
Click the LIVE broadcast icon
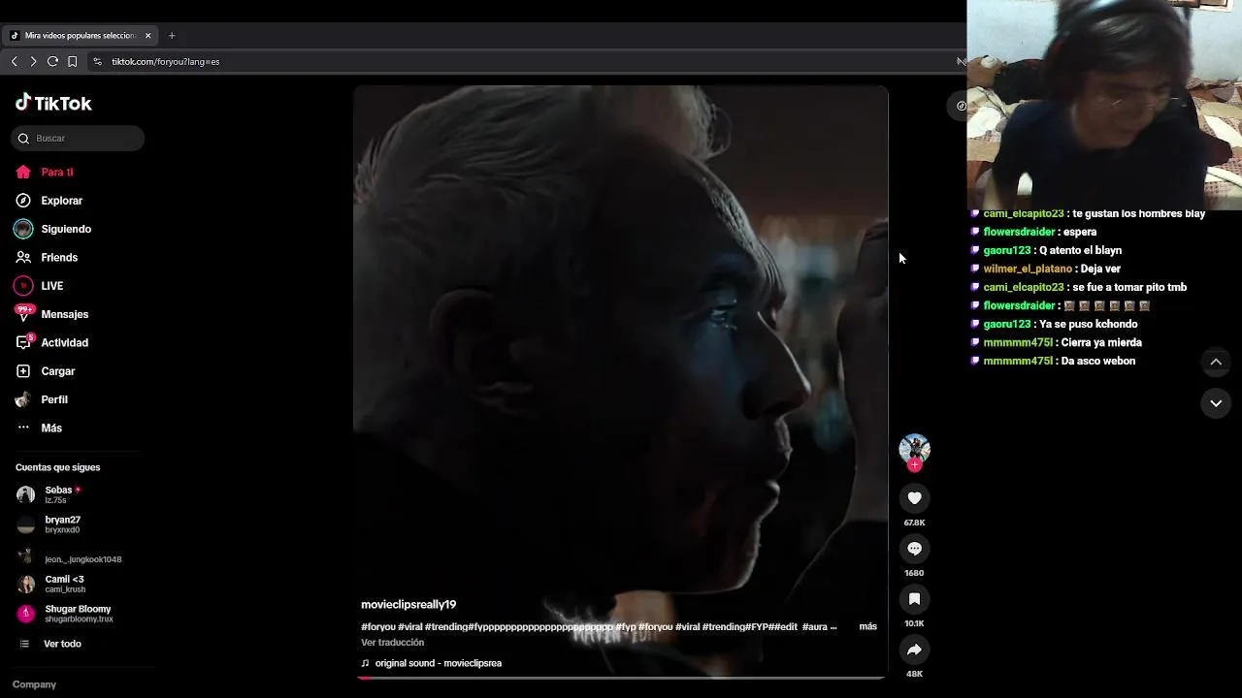click(23, 286)
